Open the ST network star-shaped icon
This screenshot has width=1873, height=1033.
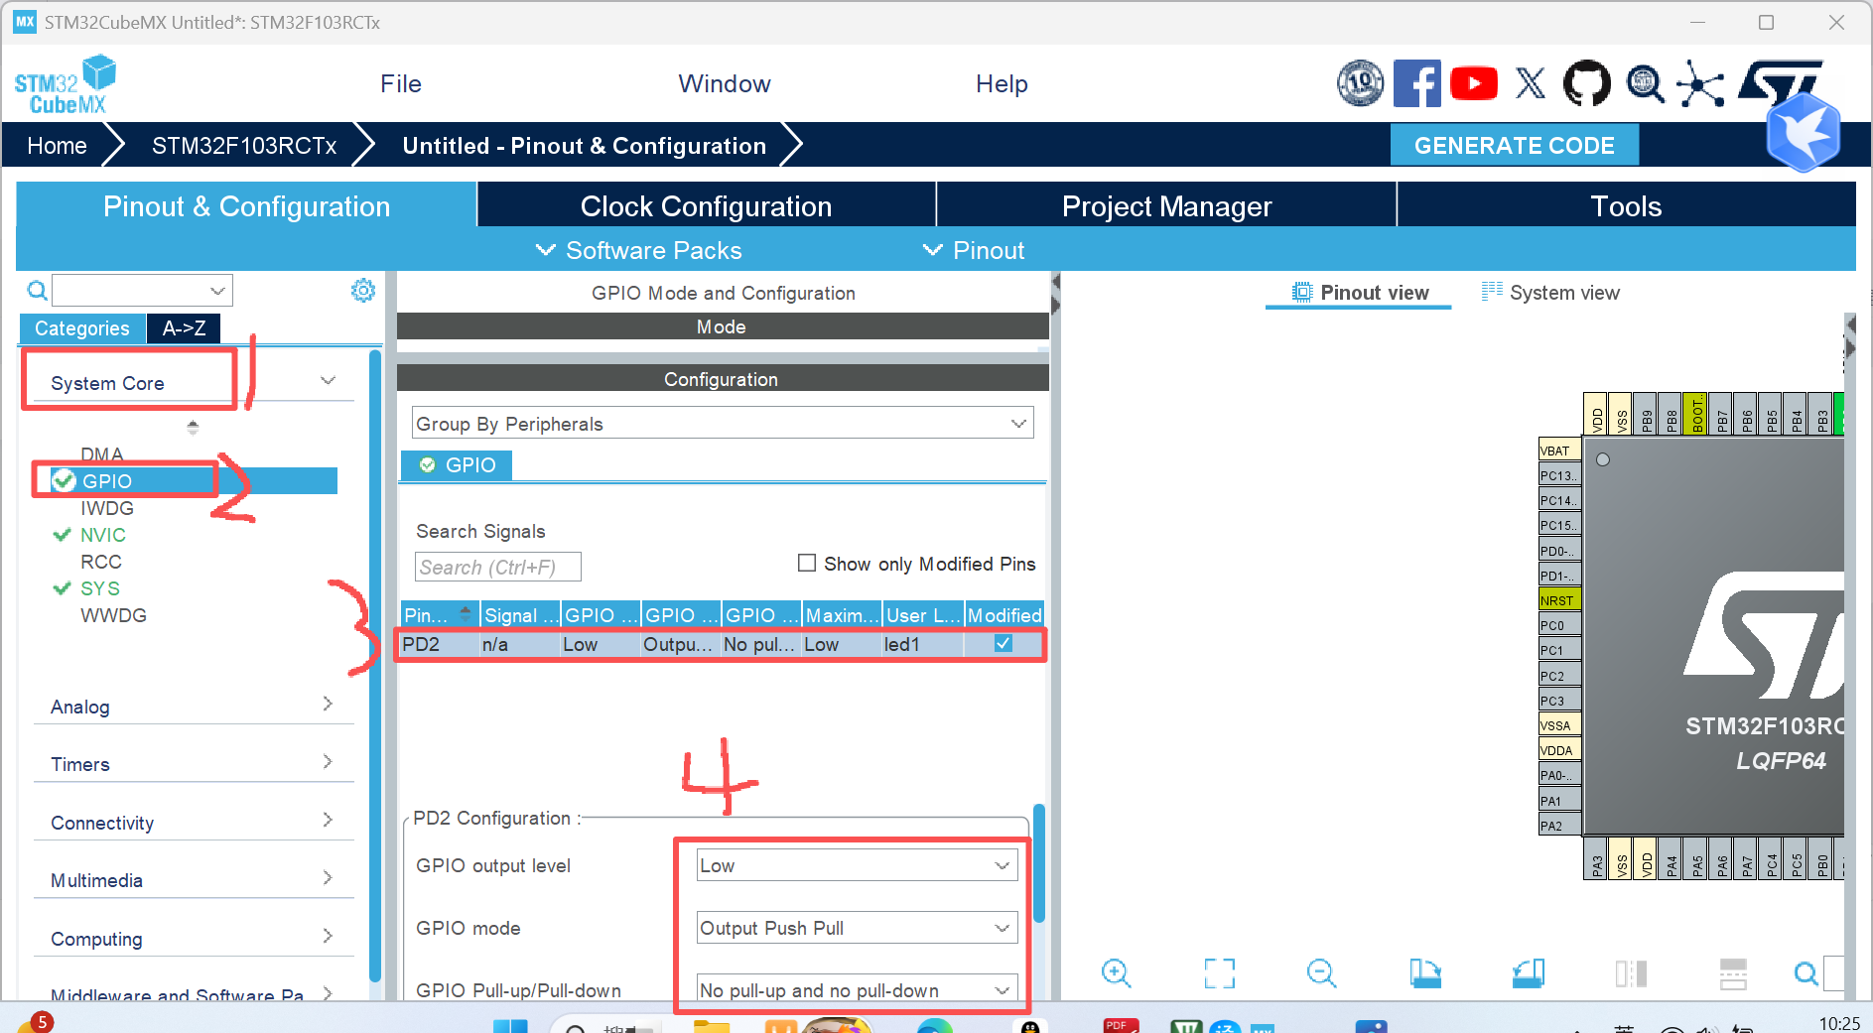(x=1700, y=83)
